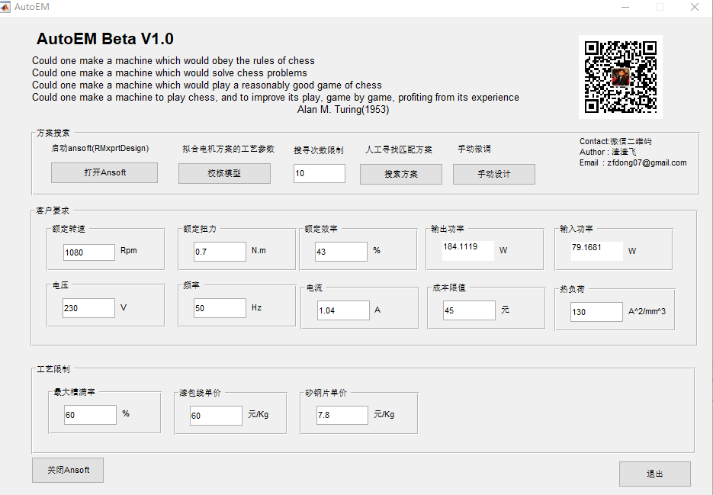The height and width of the screenshot is (495, 713).
Task: Exit the app via 退出 button
Action: click(x=655, y=474)
